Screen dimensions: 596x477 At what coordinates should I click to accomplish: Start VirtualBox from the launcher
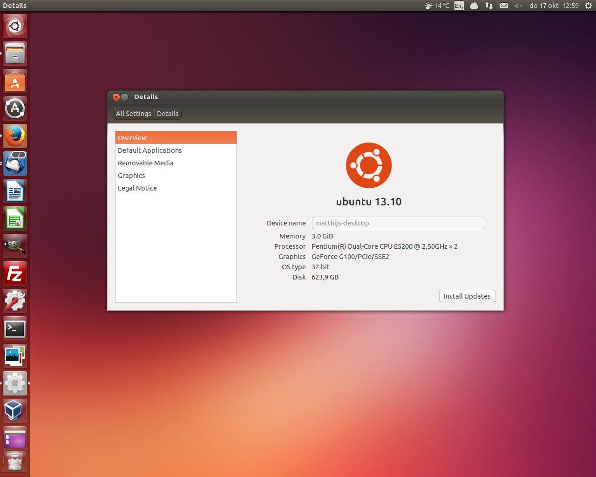[14, 410]
